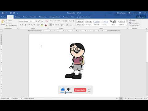This screenshot has width=148, height=111.
Task: Select the 'Sin espa...' style thumbnail
Action: 88,23
